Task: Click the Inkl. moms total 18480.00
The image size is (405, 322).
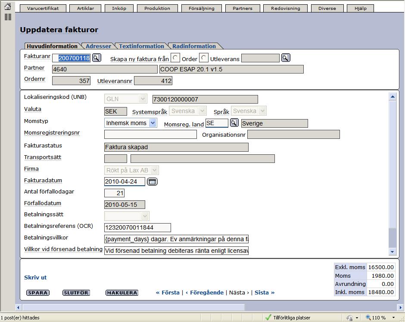Action: click(x=381, y=292)
